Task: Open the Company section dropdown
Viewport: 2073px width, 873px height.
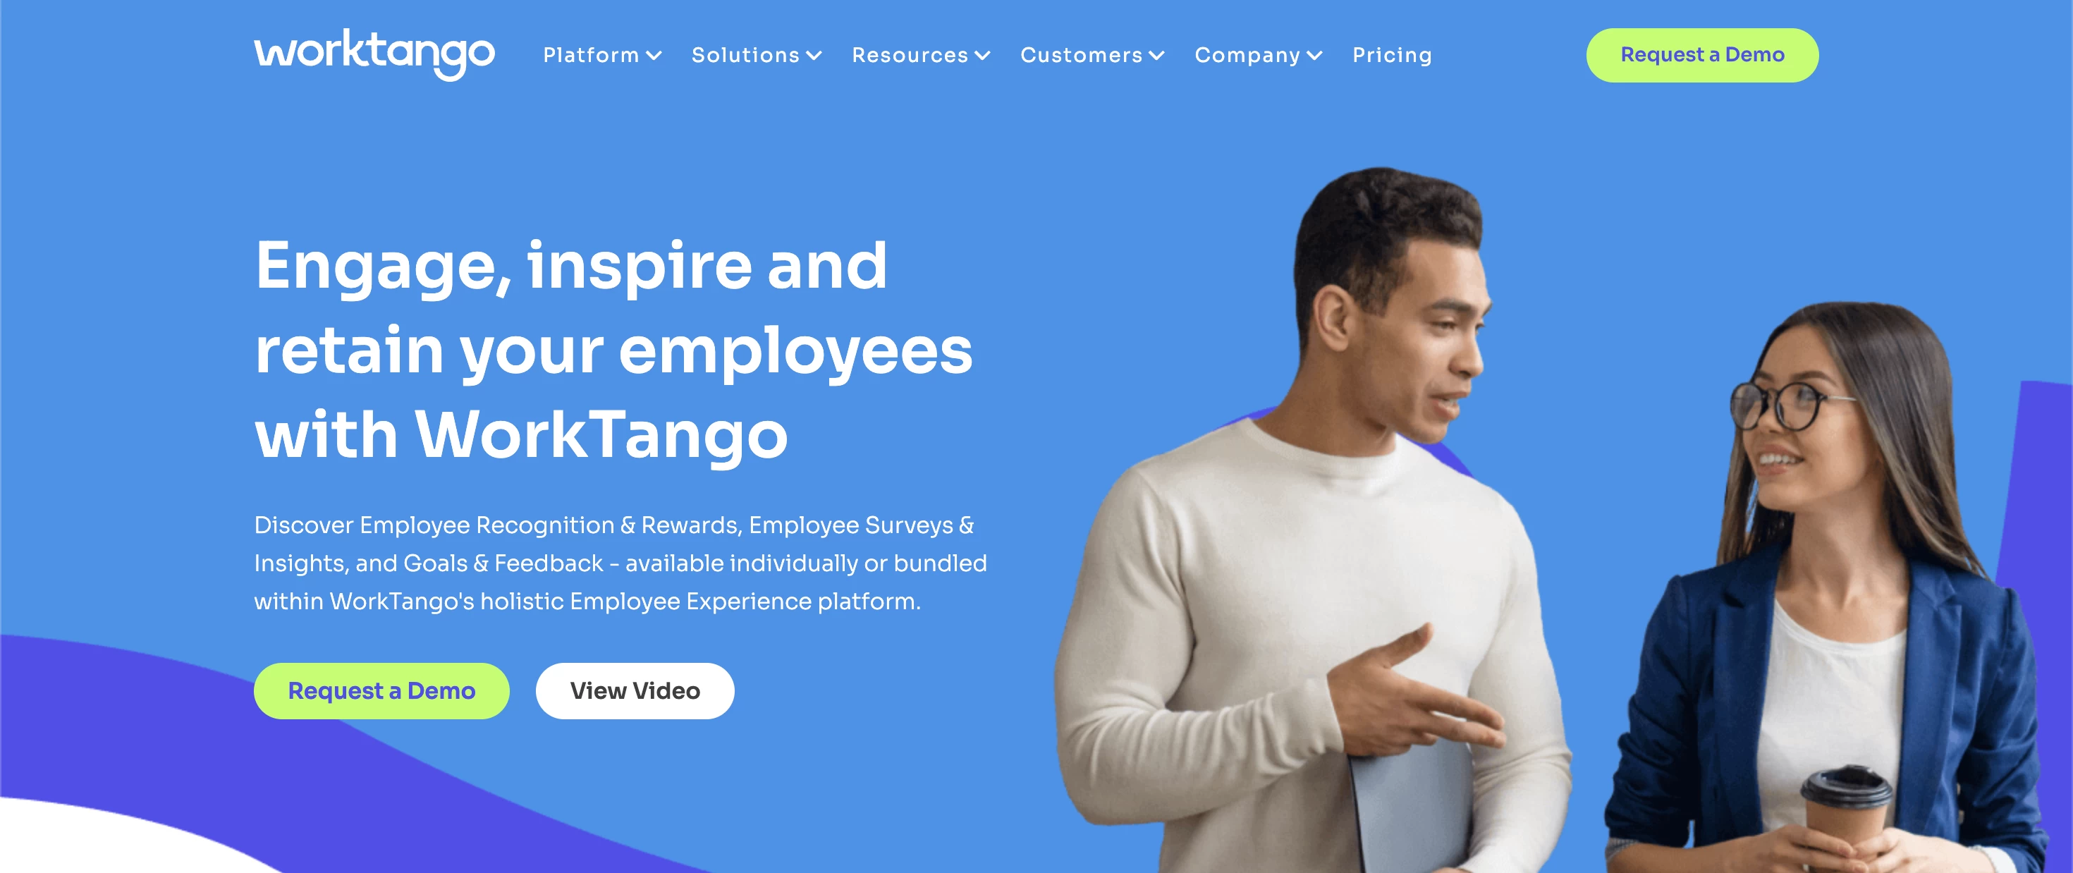Action: point(1257,56)
